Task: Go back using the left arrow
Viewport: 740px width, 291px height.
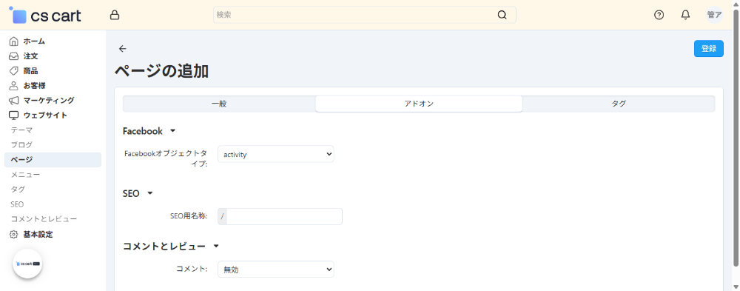Action: [123, 49]
